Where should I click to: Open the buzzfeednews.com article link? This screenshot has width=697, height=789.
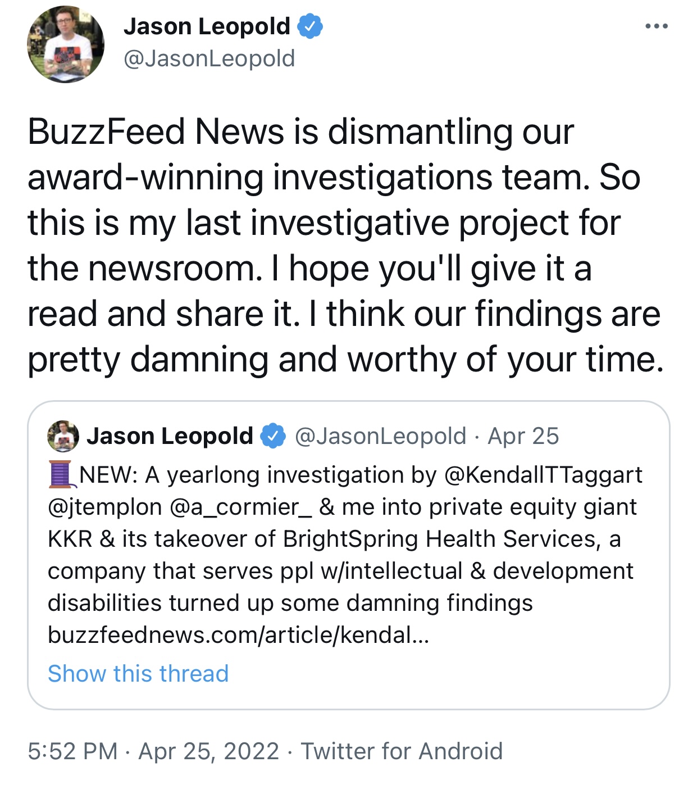coord(238,635)
